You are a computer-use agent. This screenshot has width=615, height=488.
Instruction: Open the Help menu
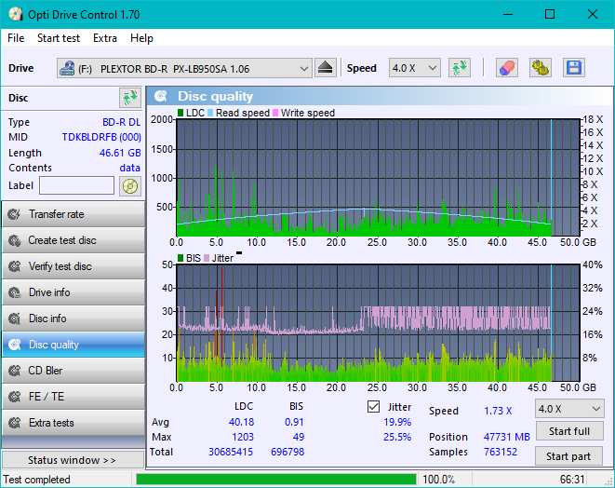141,38
